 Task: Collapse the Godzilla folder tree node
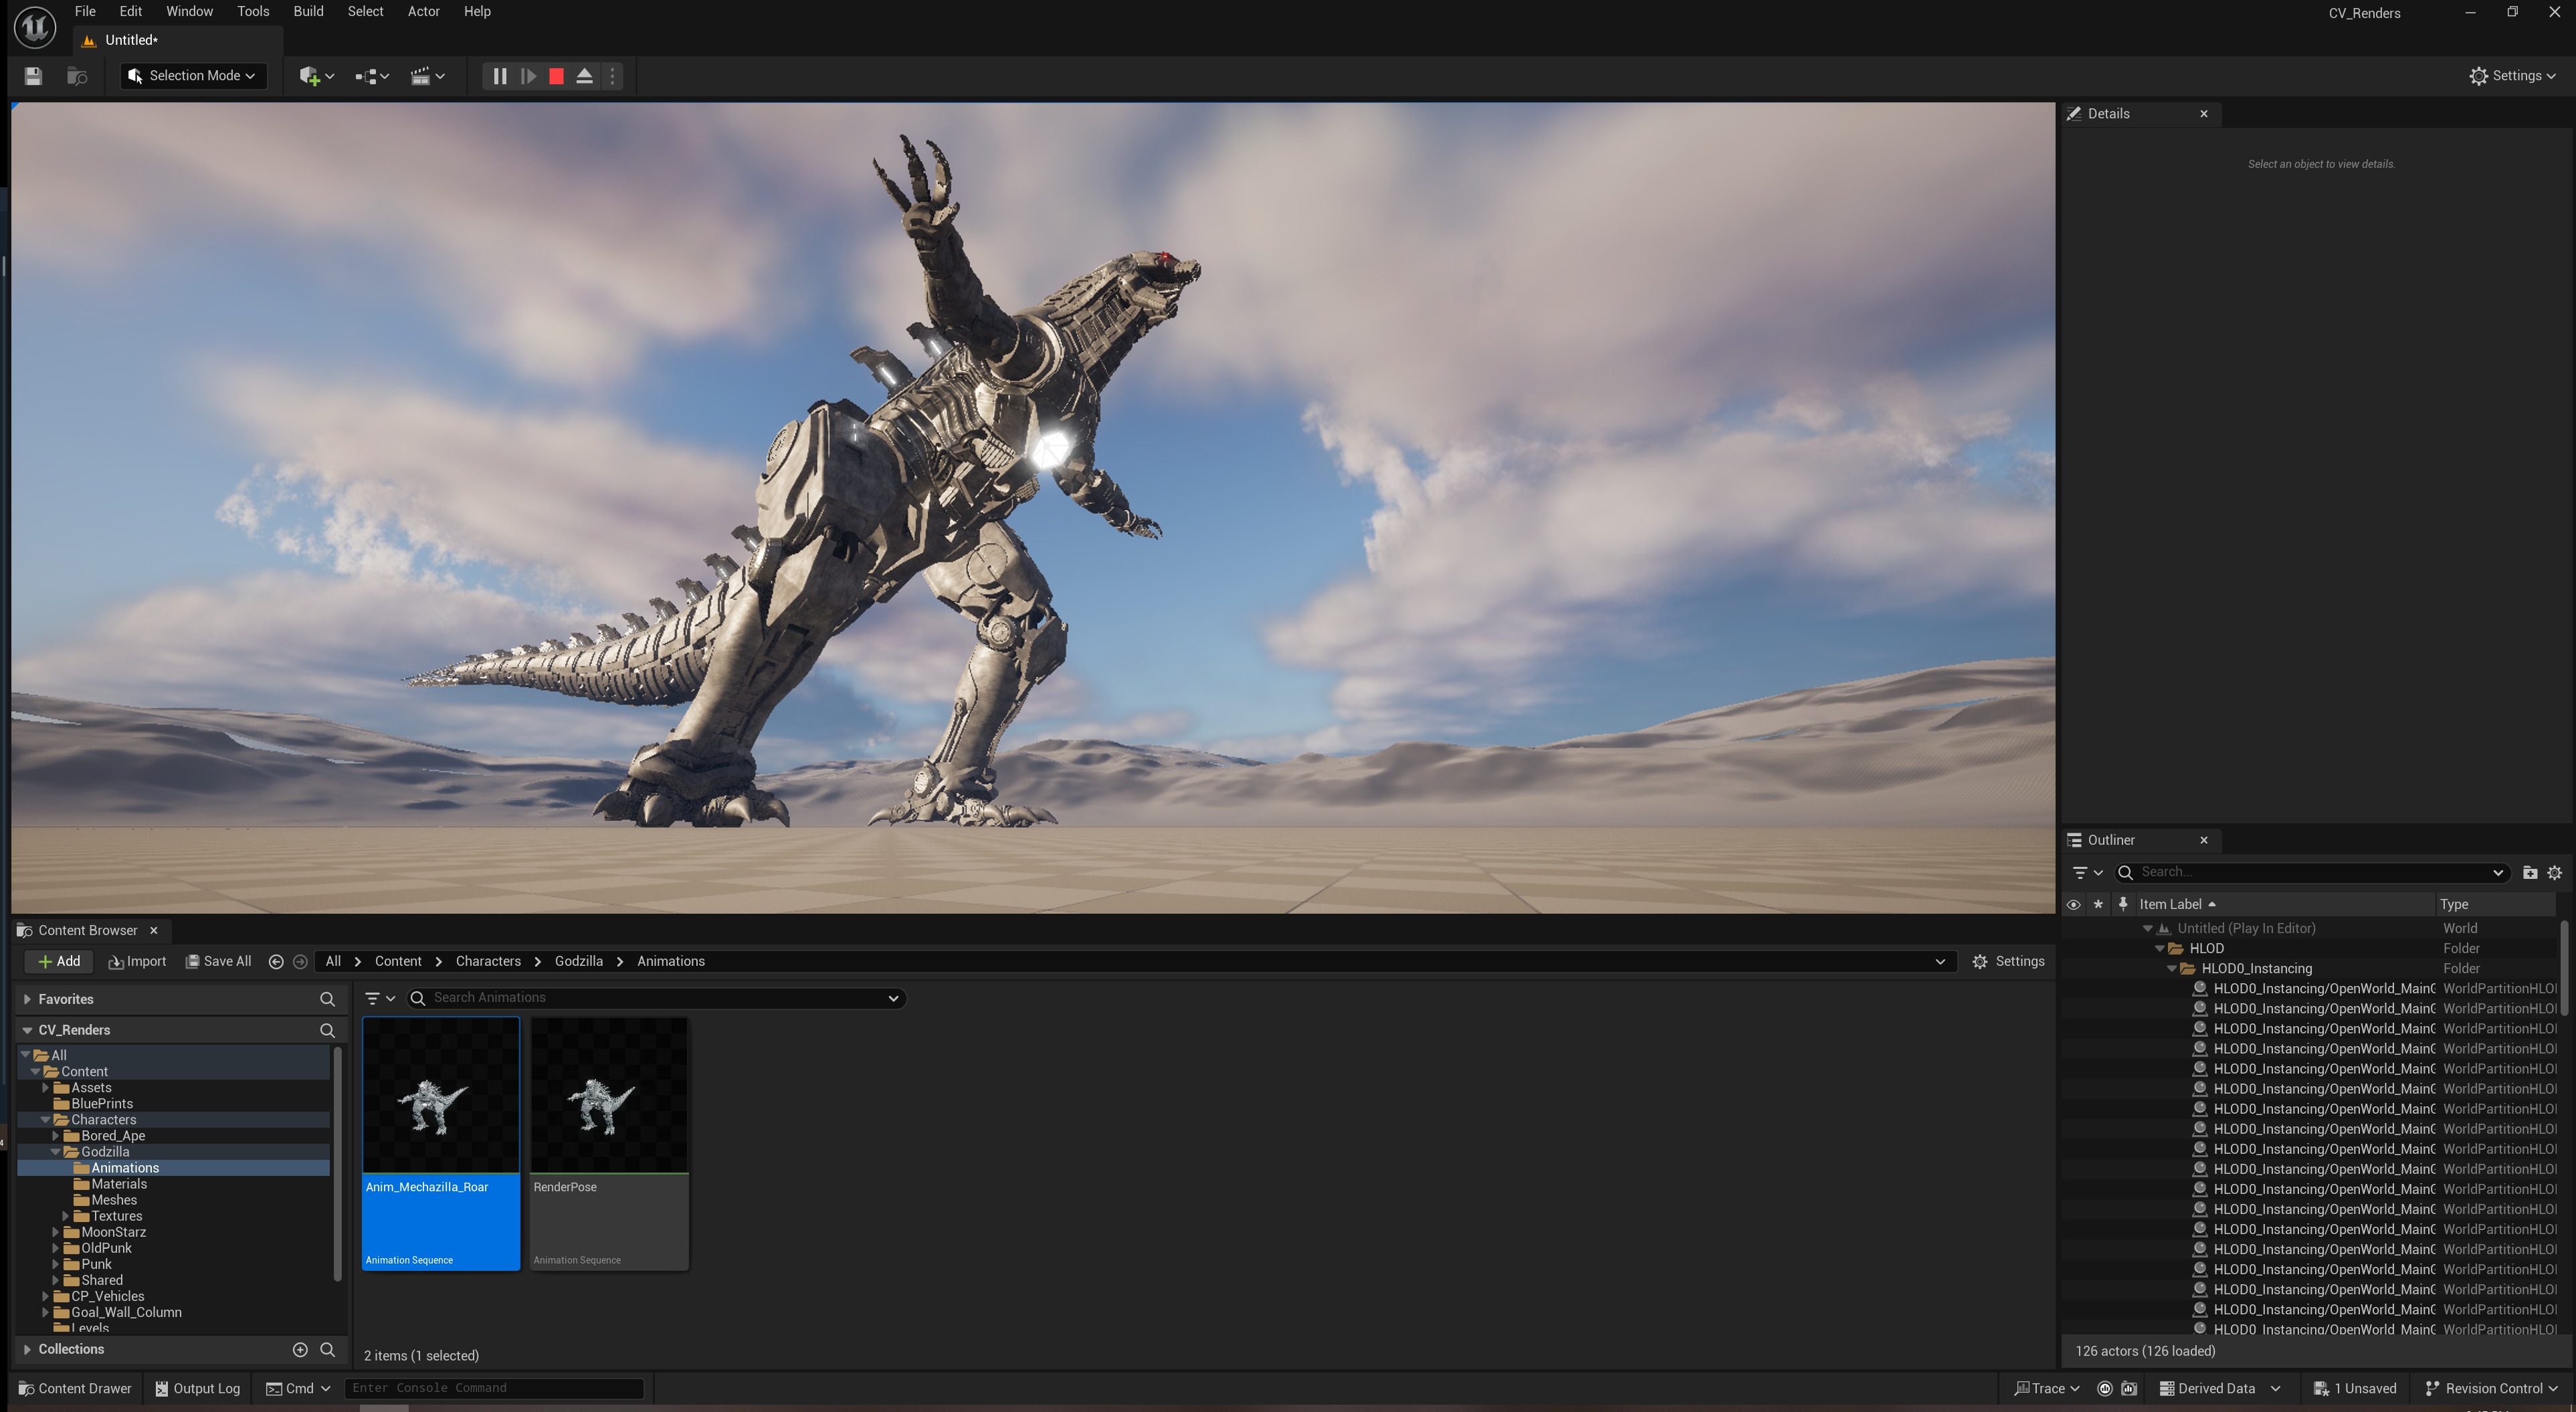(56, 1153)
